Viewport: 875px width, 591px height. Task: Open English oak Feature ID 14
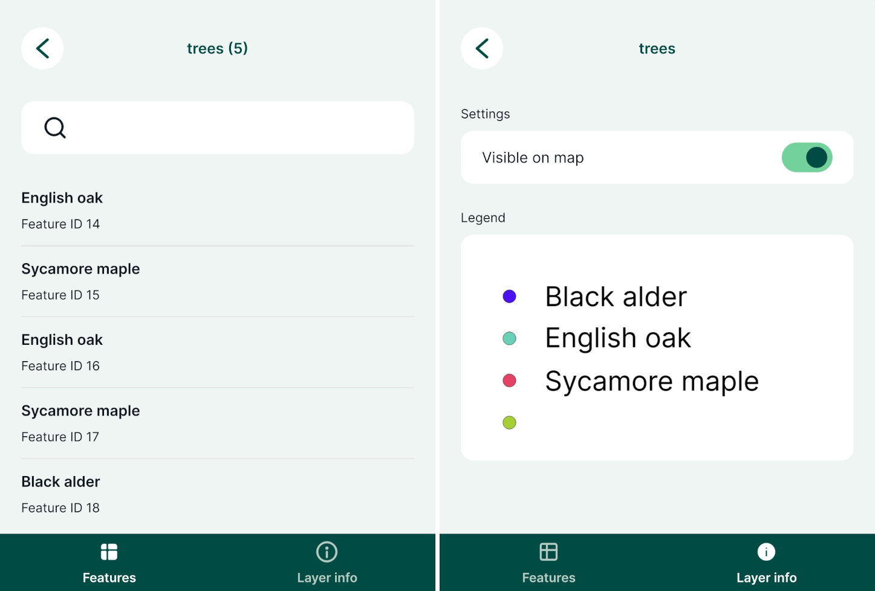[218, 211]
